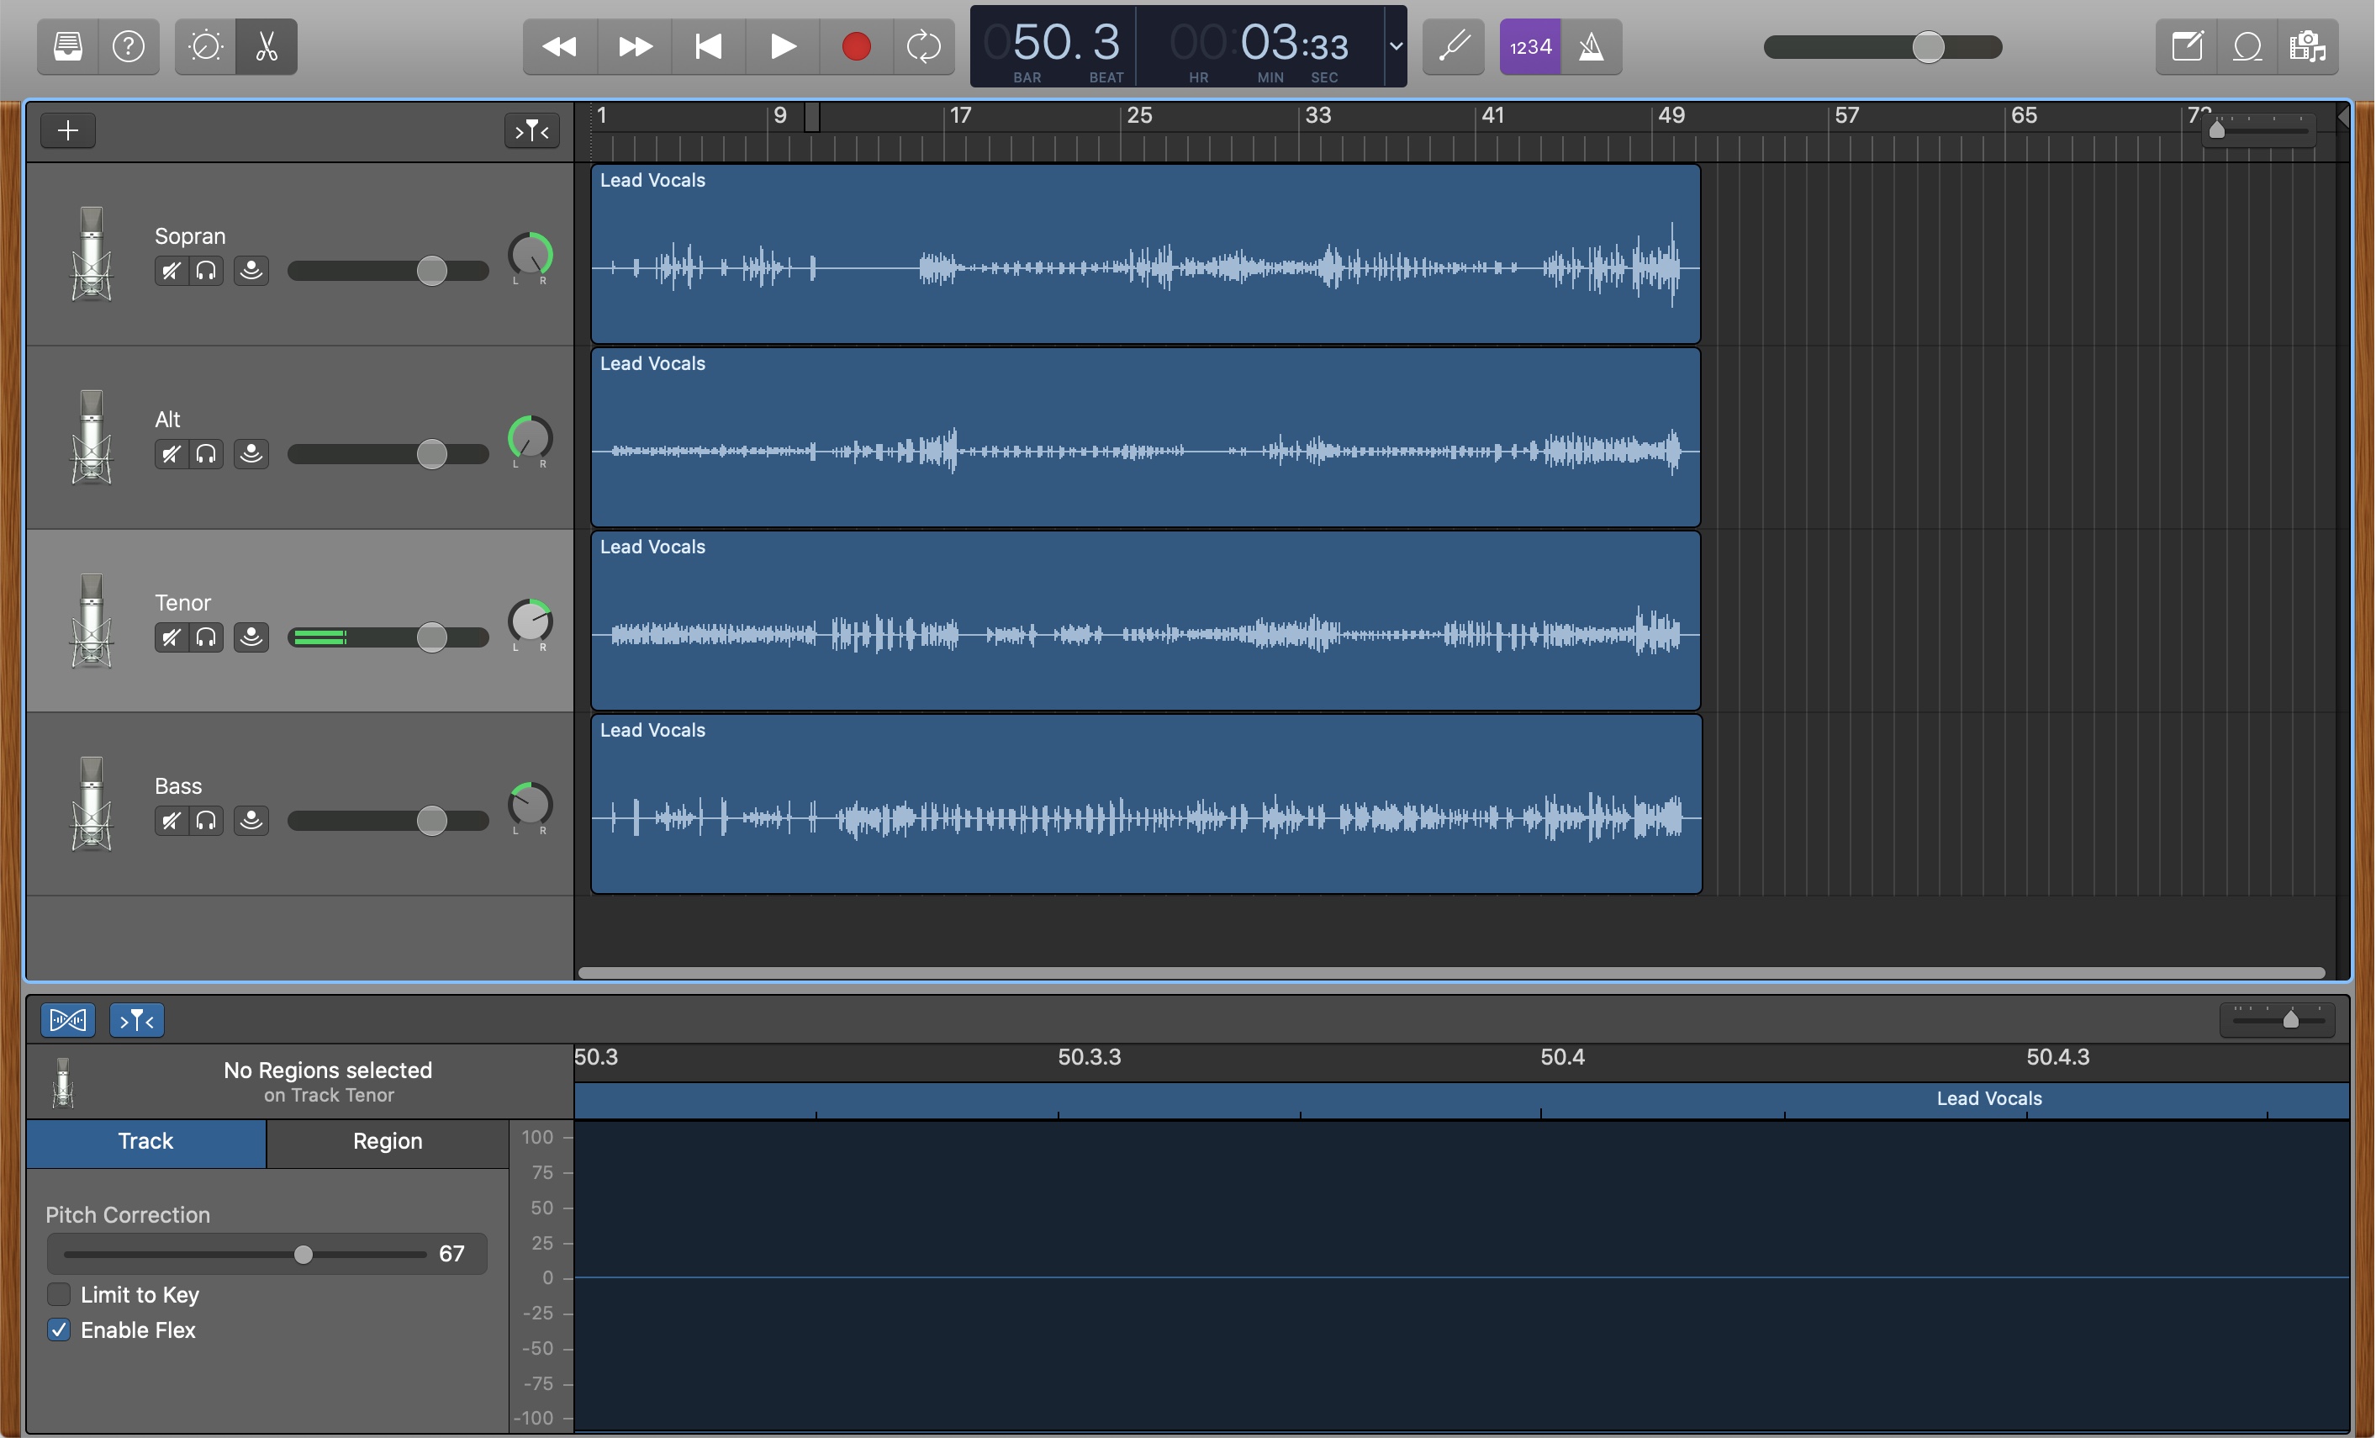Enable the Limit to Key checkbox
Viewport: 2376px width, 1438px height.
pos(59,1294)
